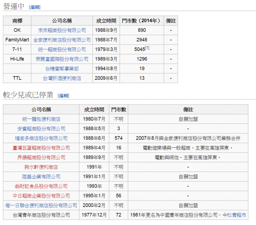The width and height of the screenshot is (256, 225).
Task: Open 全家便利商店股份有限公司 link
Action: click(62, 40)
